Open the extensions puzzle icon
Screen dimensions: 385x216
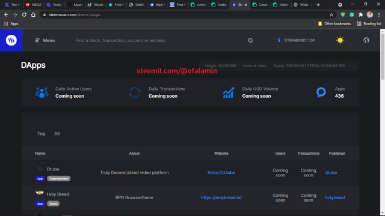pos(361,14)
